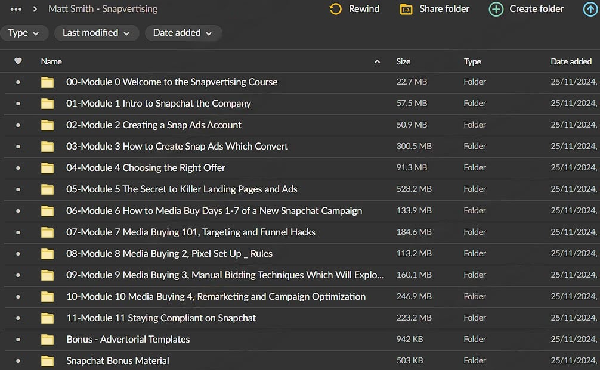Click the Rewind clock icon
The height and width of the screenshot is (370, 600).
coord(336,9)
